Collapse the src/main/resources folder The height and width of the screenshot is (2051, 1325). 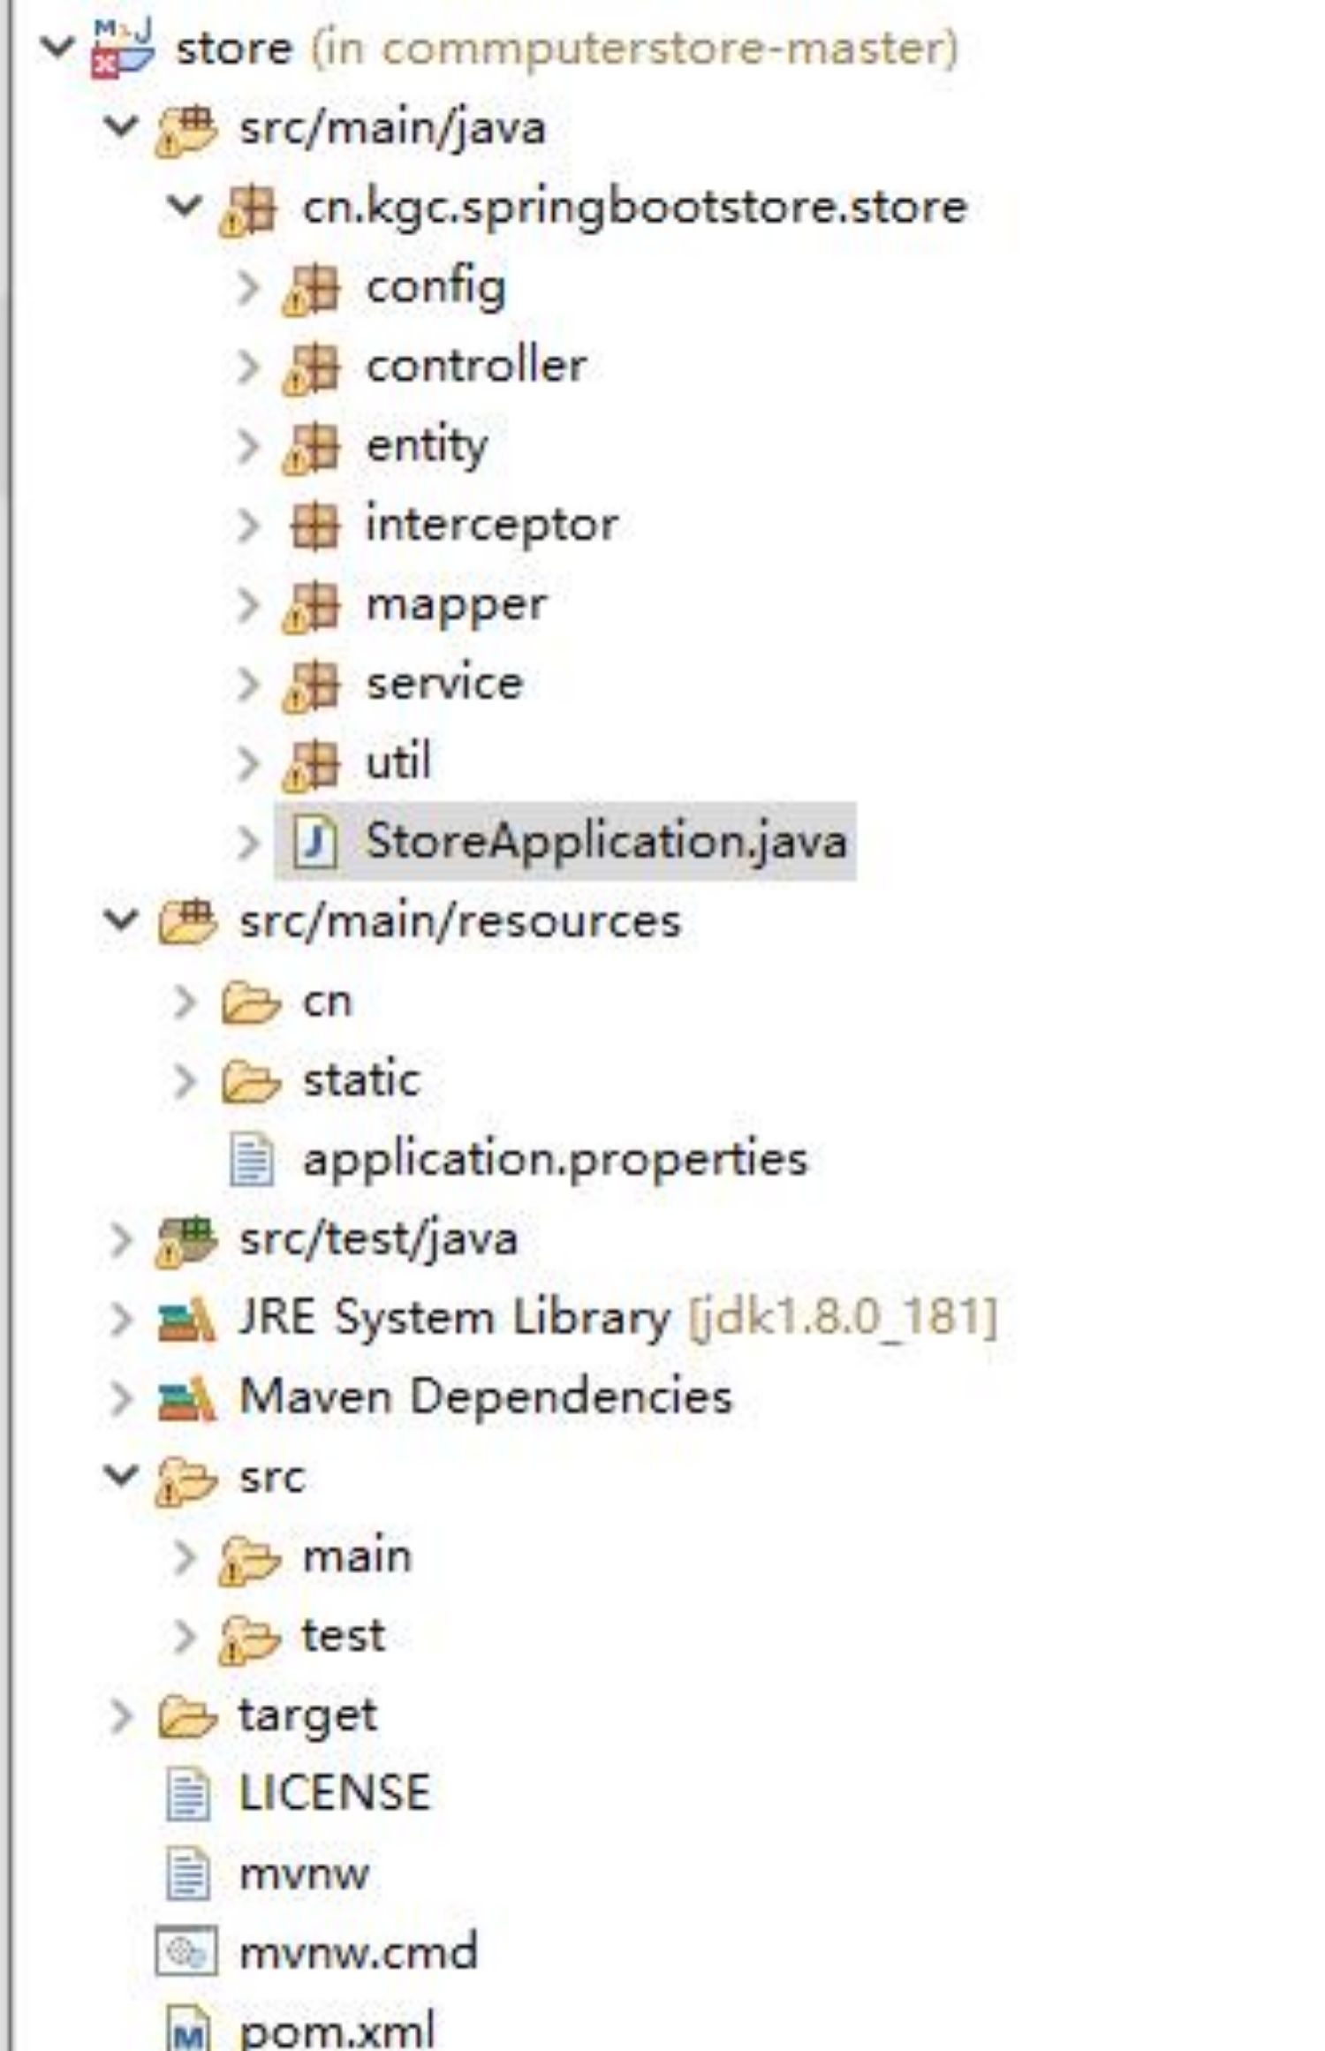(121, 920)
